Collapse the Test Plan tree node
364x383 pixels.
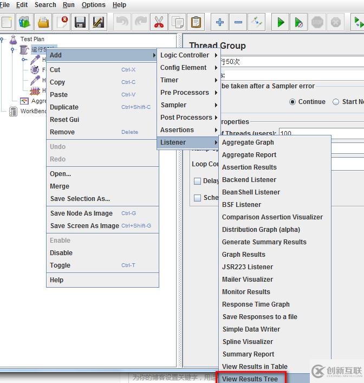2,39
